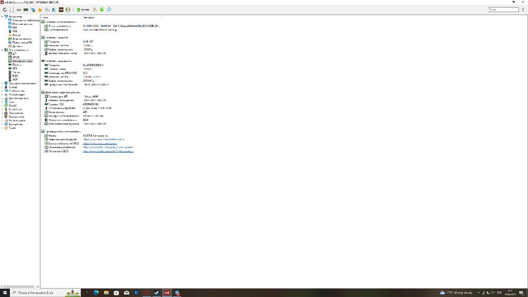Expand the Сервер tree node

pos(2,87)
